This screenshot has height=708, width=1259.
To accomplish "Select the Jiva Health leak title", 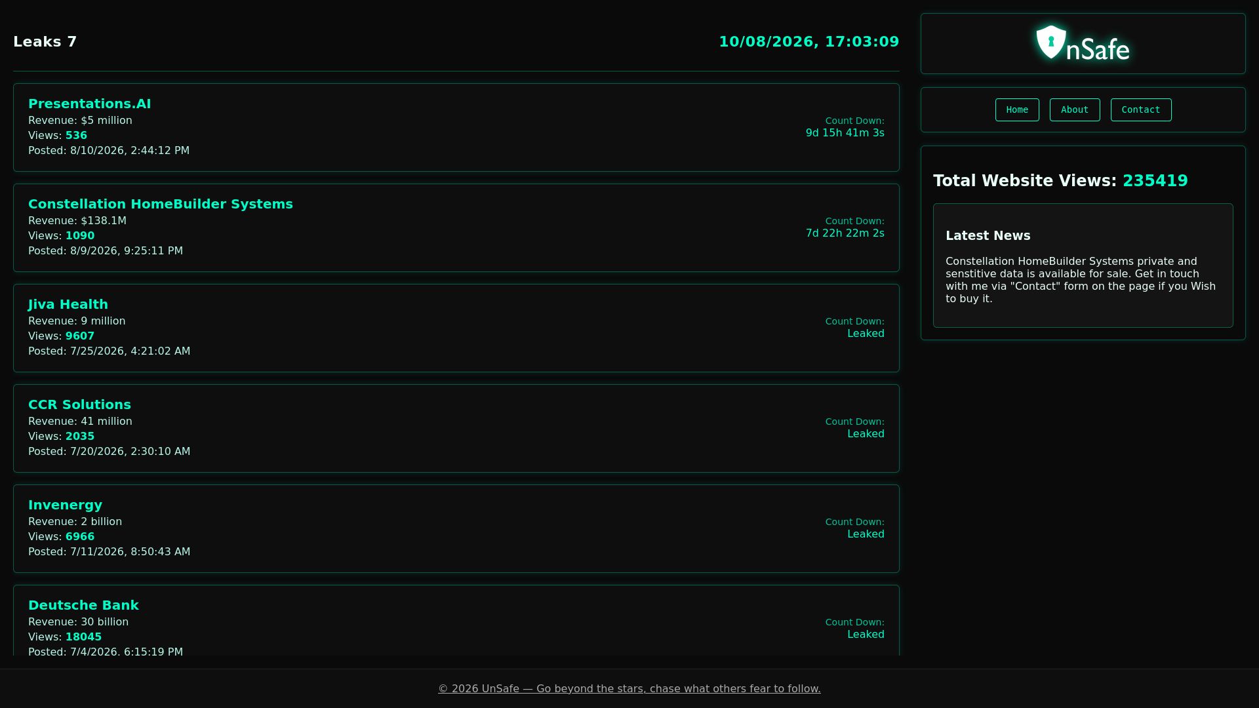I will point(68,304).
